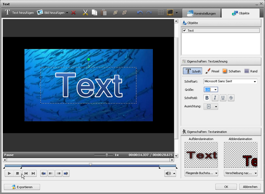The image size is (265, 194).
Task: Click the playback speed slider handle
Action: point(107,155)
